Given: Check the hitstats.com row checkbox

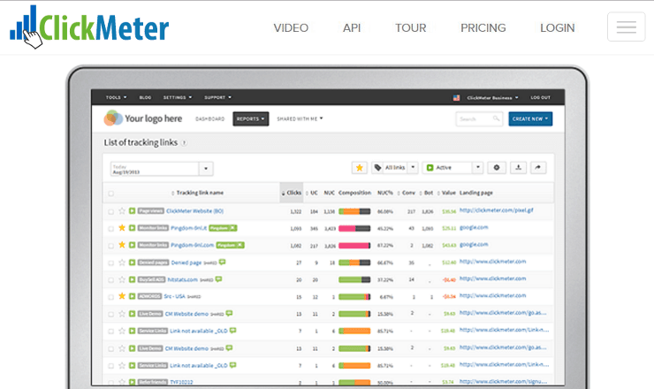Looking at the screenshot, I should point(111,280).
